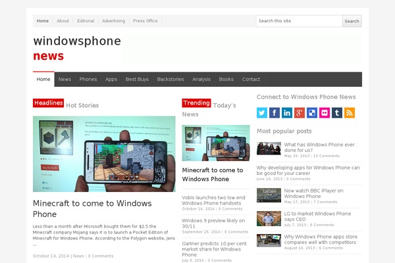Select the Home tab in dark navigation bar
This screenshot has height=263, width=395.
click(x=43, y=80)
